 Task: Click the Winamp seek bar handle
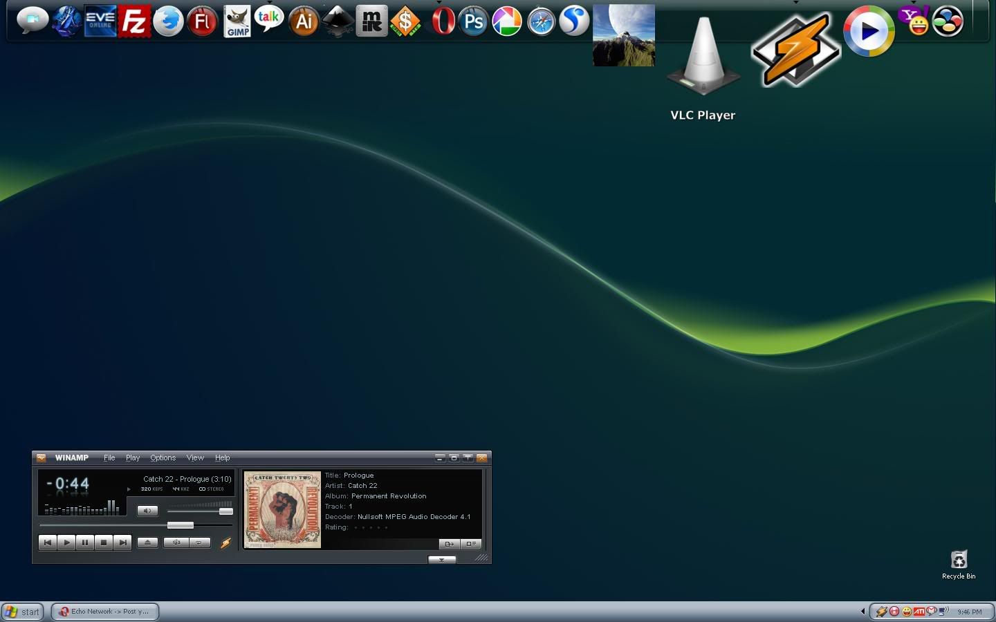pos(181,525)
